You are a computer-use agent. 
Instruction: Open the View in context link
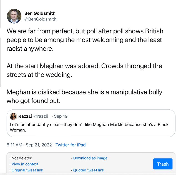pos(25,164)
